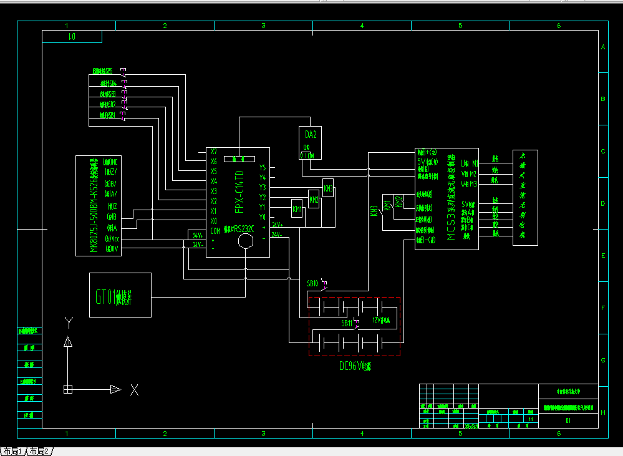This screenshot has height=456, width=623.
Task: Click the X6 input terminal
Action: [x=214, y=162]
